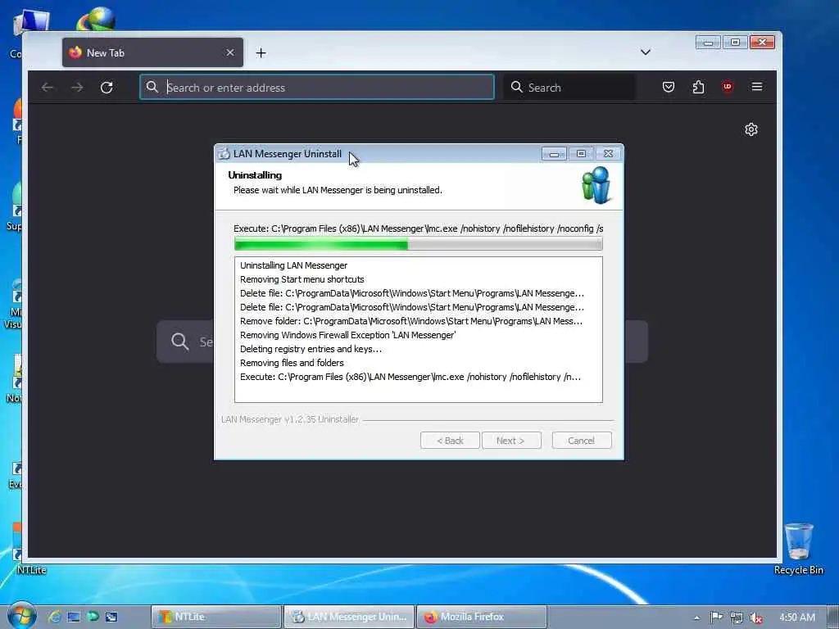This screenshot has height=629, width=839.
Task: Select 'Uninstalling LAN Messenger' log line
Action: (294, 265)
